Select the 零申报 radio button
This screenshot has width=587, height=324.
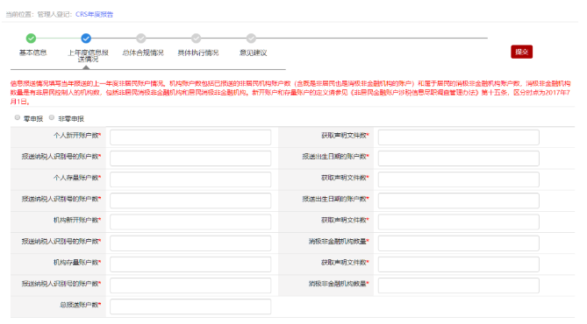coord(18,117)
